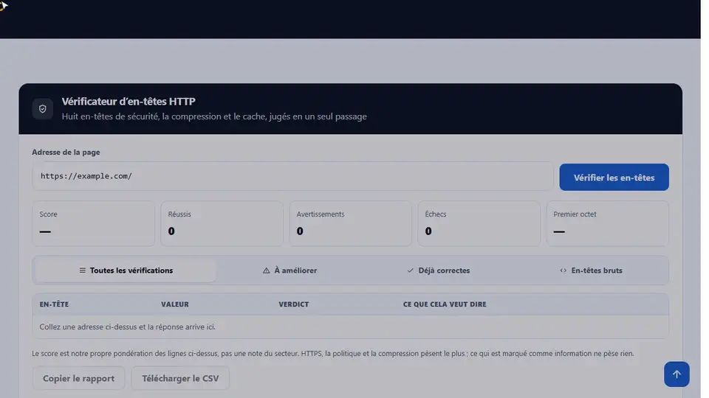Screen dimensions: 709x398
Task: Select the Toutes les vérifications tab
Action: click(x=126, y=270)
